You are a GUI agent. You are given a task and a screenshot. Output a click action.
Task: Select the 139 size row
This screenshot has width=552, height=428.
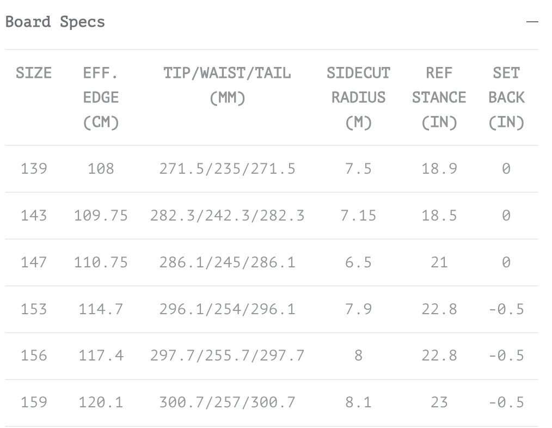coord(34,169)
